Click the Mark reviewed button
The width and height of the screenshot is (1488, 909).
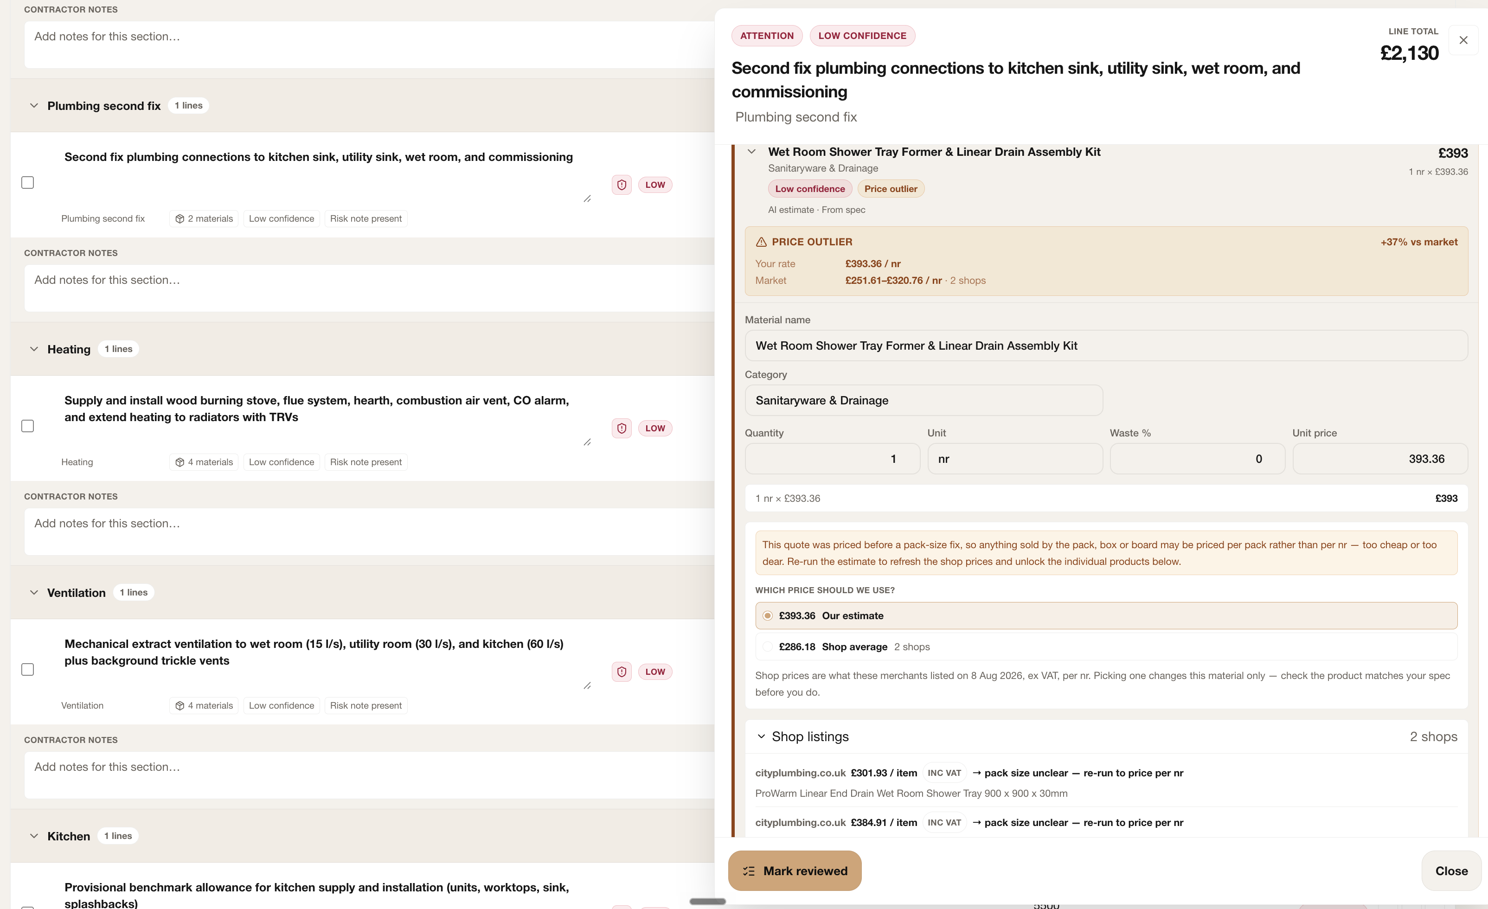pos(794,871)
